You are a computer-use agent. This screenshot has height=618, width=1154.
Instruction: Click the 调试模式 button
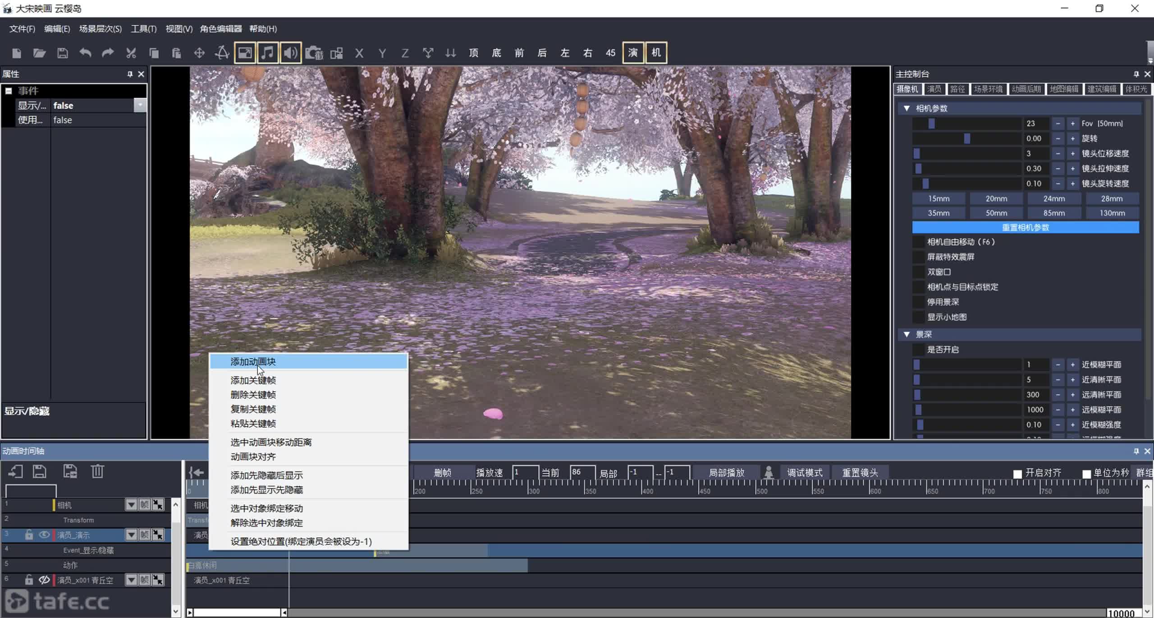[x=805, y=473]
